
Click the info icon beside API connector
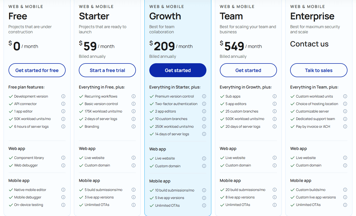click(x=63, y=104)
